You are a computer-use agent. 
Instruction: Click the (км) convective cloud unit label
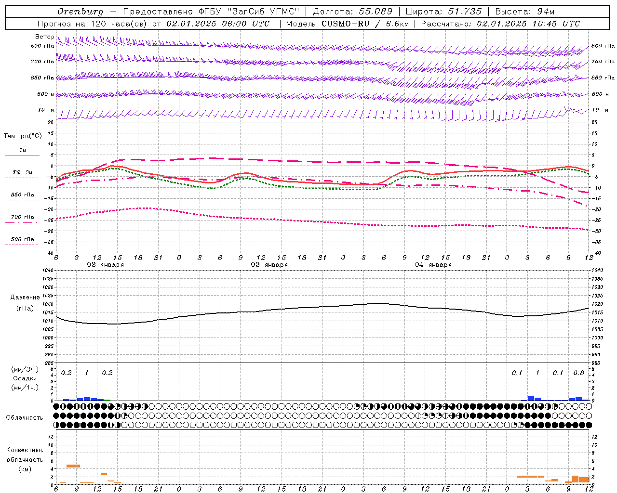25,469
